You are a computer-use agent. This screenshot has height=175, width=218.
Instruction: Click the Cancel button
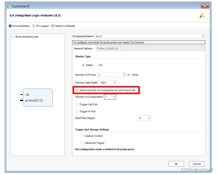coord(197,164)
